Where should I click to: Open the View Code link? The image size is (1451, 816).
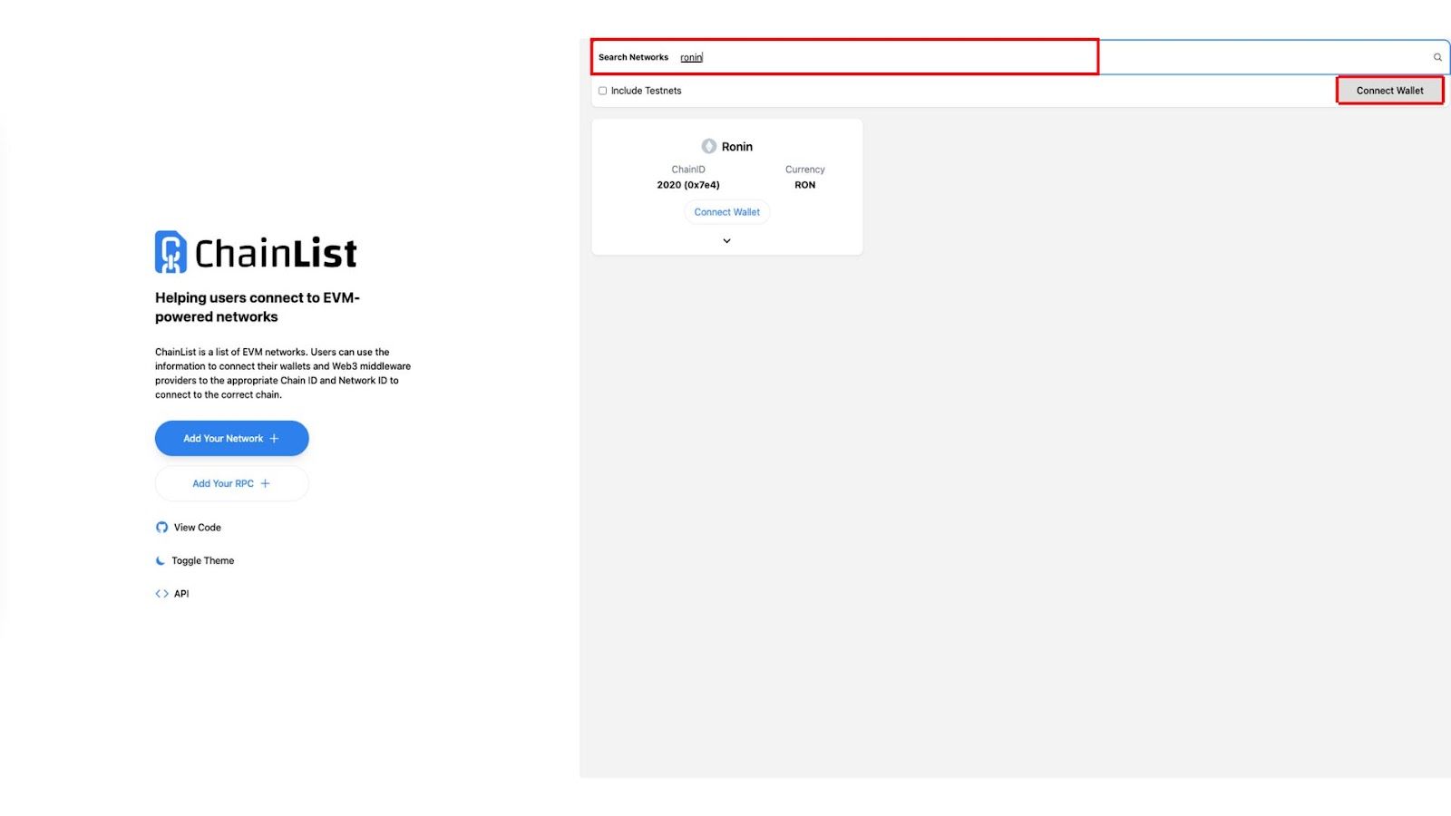pyautogui.click(x=198, y=528)
